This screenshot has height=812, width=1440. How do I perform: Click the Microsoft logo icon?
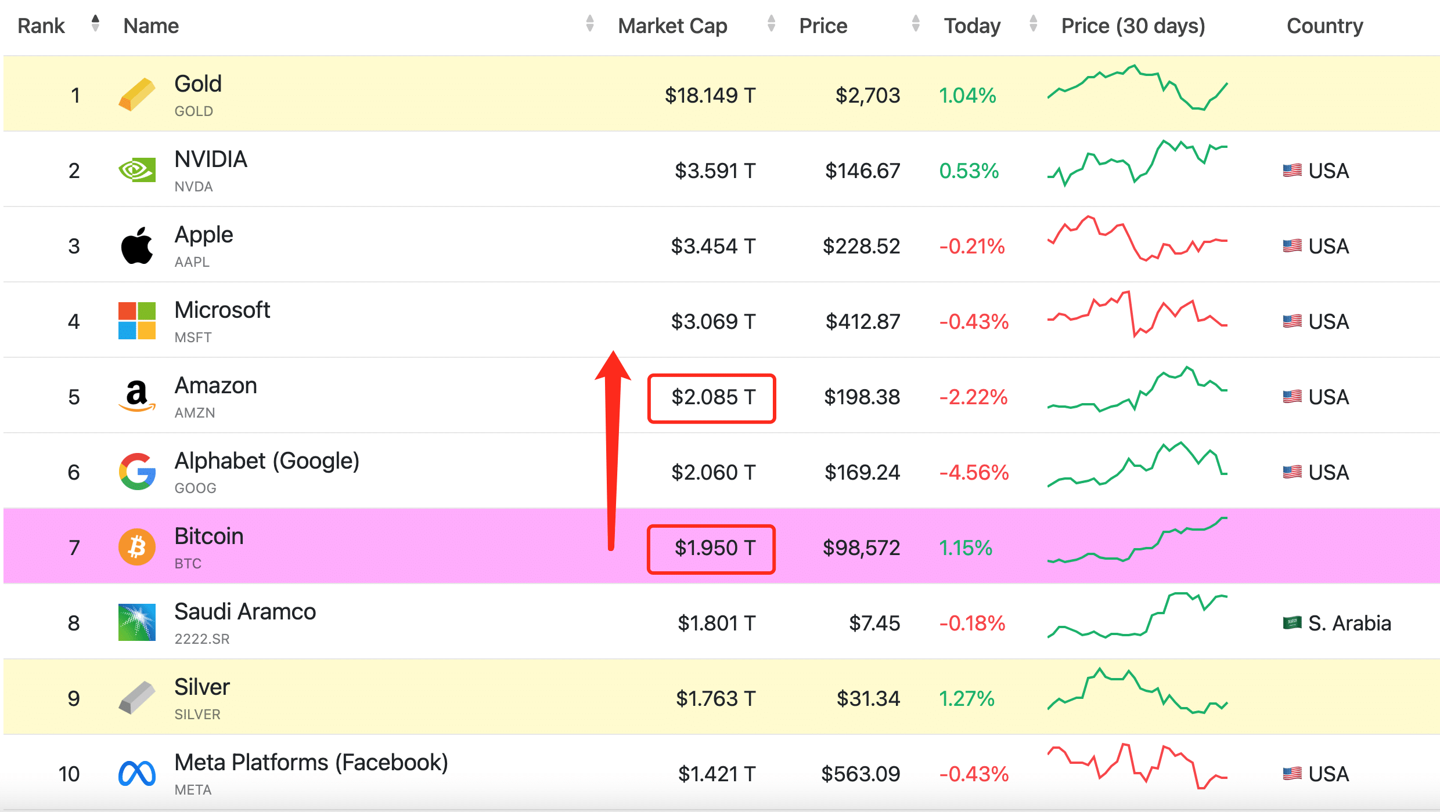[x=137, y=321]
